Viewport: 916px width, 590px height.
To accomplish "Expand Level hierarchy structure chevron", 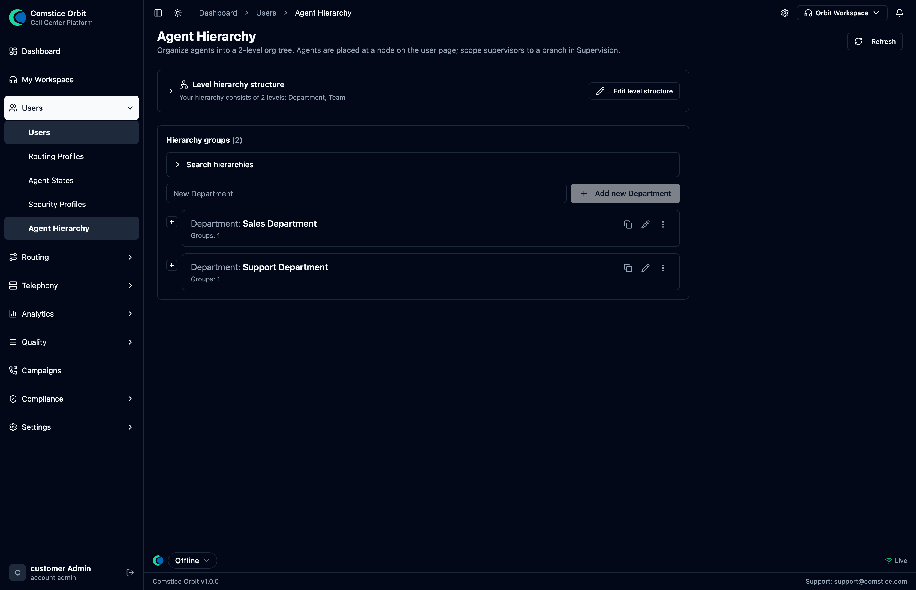I will [171, 91].
